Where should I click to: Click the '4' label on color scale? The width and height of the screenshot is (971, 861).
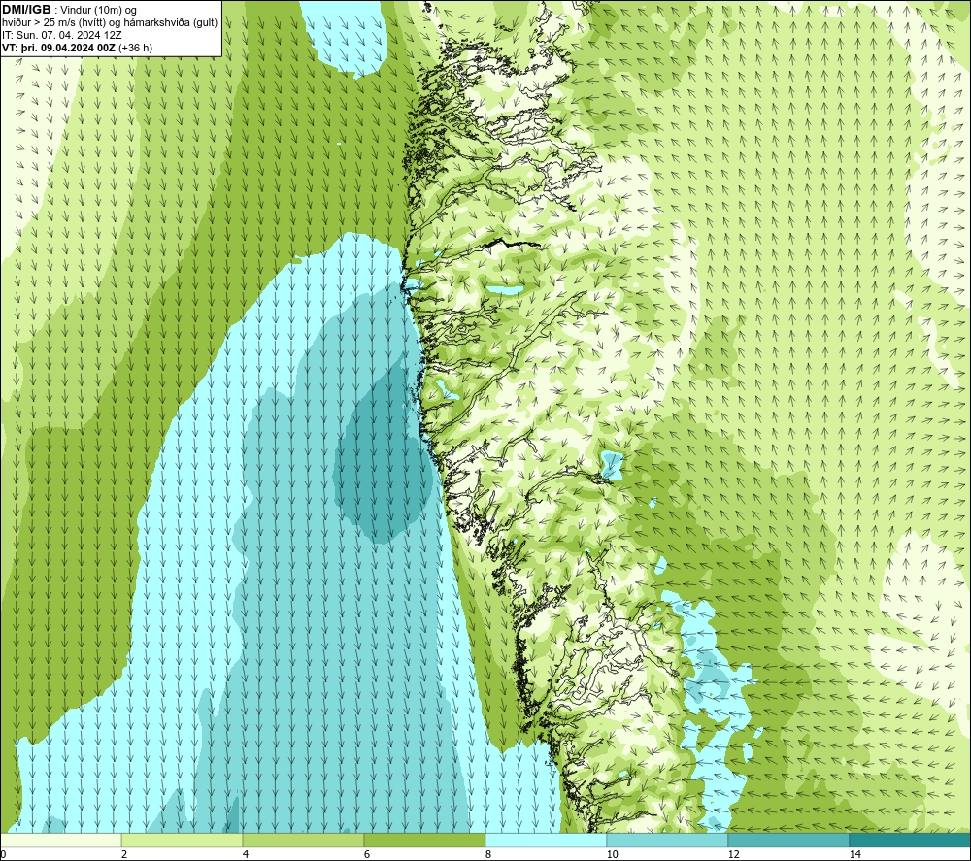tap(246, 854)
